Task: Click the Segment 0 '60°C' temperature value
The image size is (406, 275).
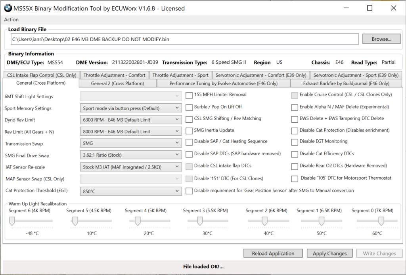Action: [377, 233]
